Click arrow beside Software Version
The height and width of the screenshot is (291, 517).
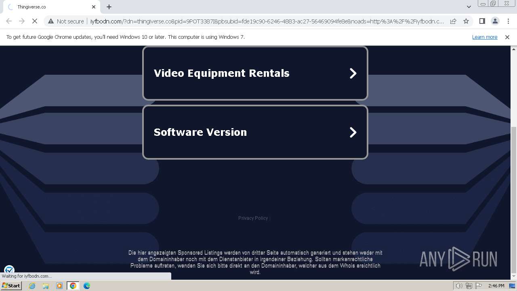(x=353, y=132)
